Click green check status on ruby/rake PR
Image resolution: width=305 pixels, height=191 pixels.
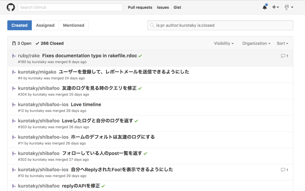click(140, 56)
